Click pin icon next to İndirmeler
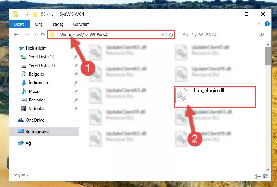Viewport: 277px width, 187px height. tap(76, 83)
